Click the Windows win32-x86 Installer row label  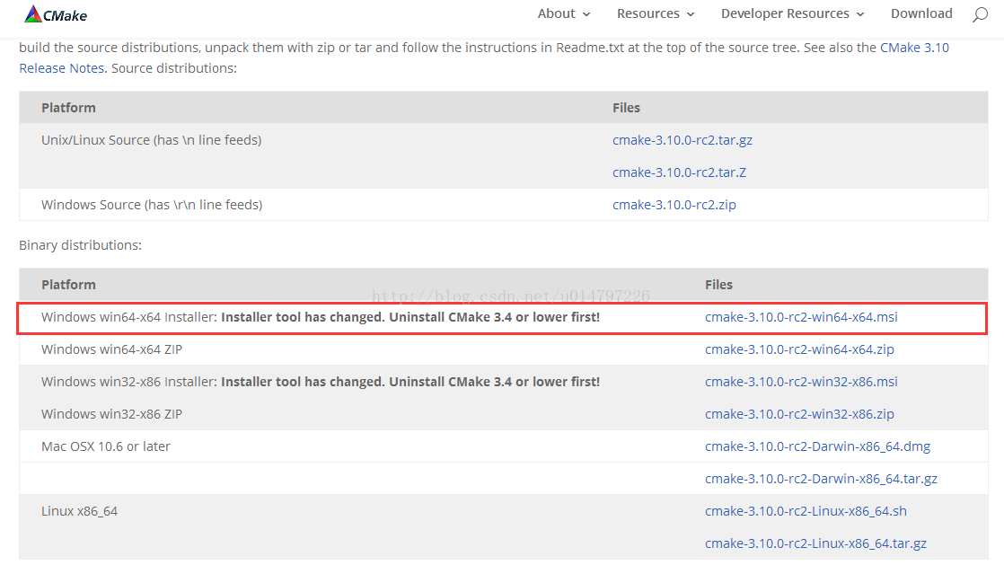coord(321,382)
